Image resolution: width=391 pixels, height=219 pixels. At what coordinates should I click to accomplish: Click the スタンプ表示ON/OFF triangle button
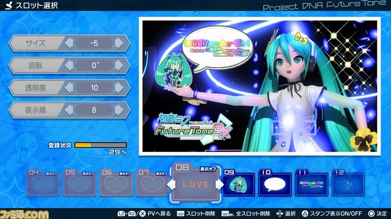pos(305,214)
